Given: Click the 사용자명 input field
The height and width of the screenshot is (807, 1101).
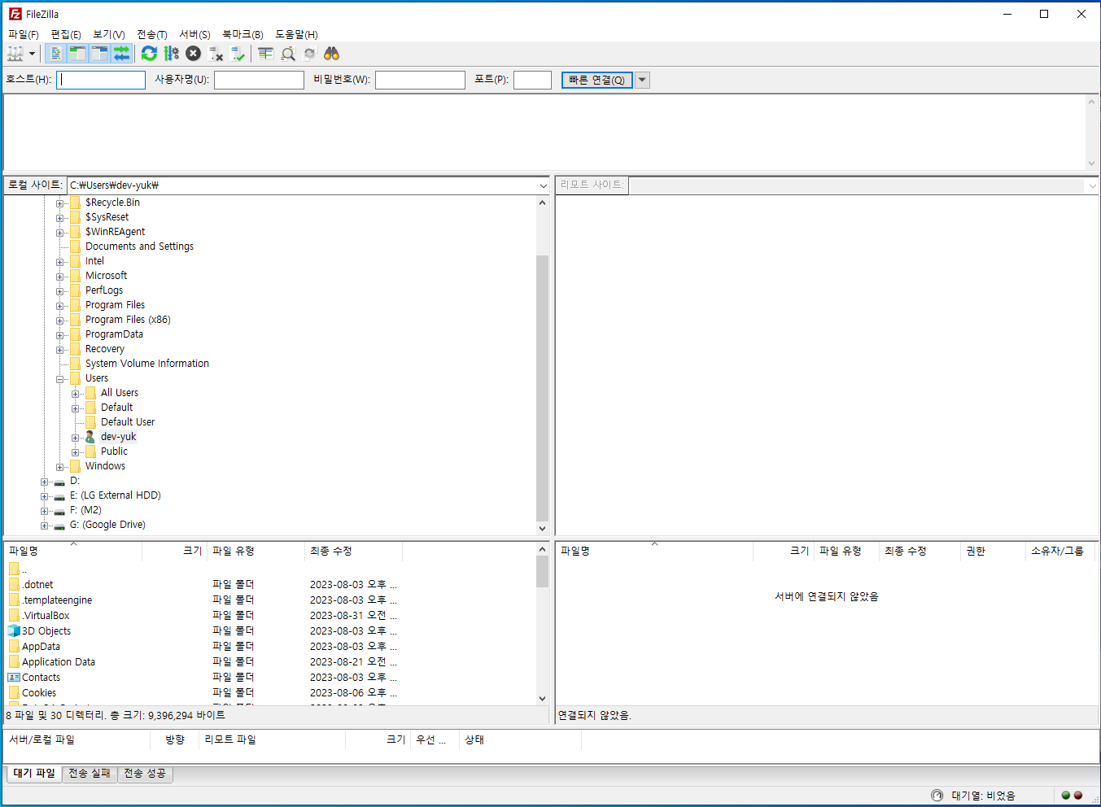Looking at the screenshot, I should (x=259, y=80).
